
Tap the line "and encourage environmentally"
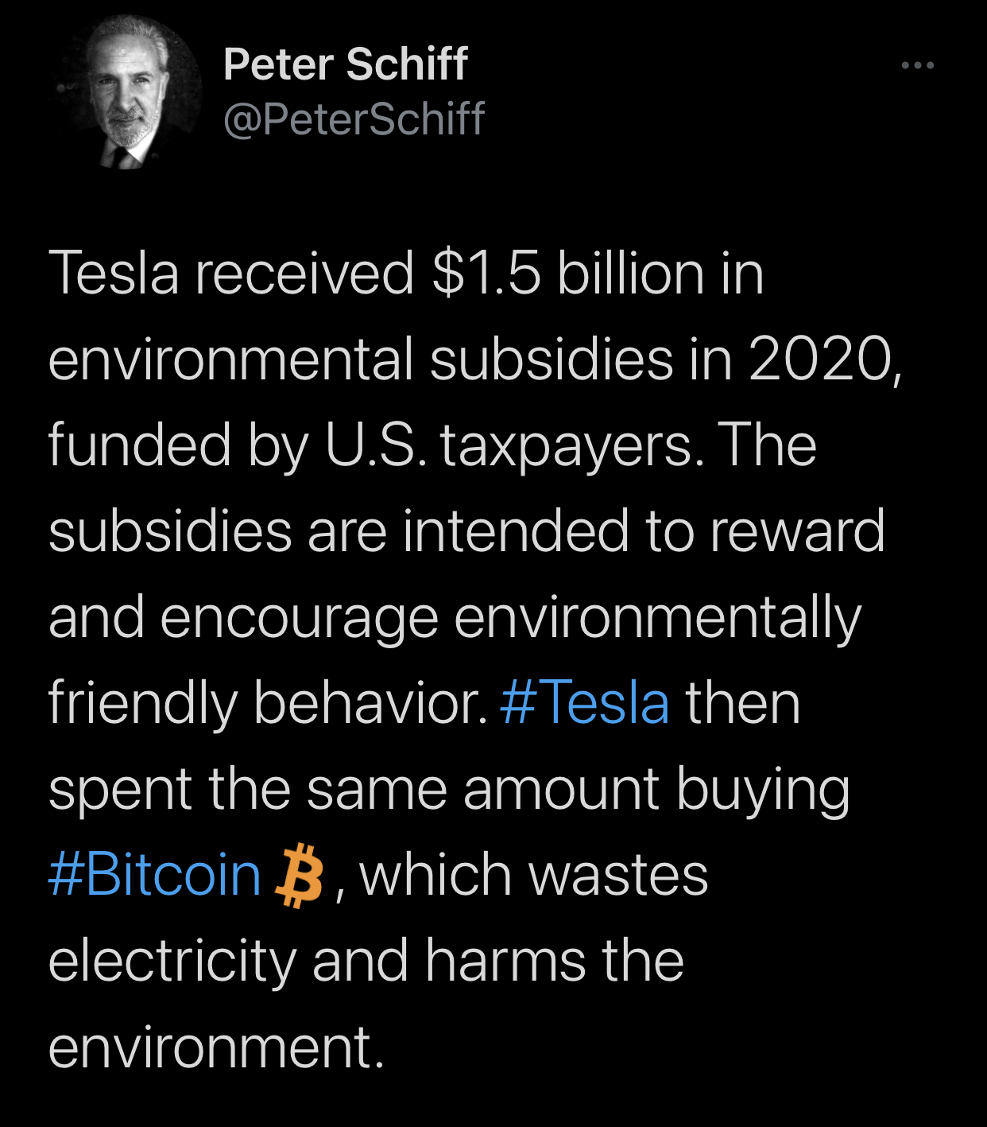click(455, 619)
